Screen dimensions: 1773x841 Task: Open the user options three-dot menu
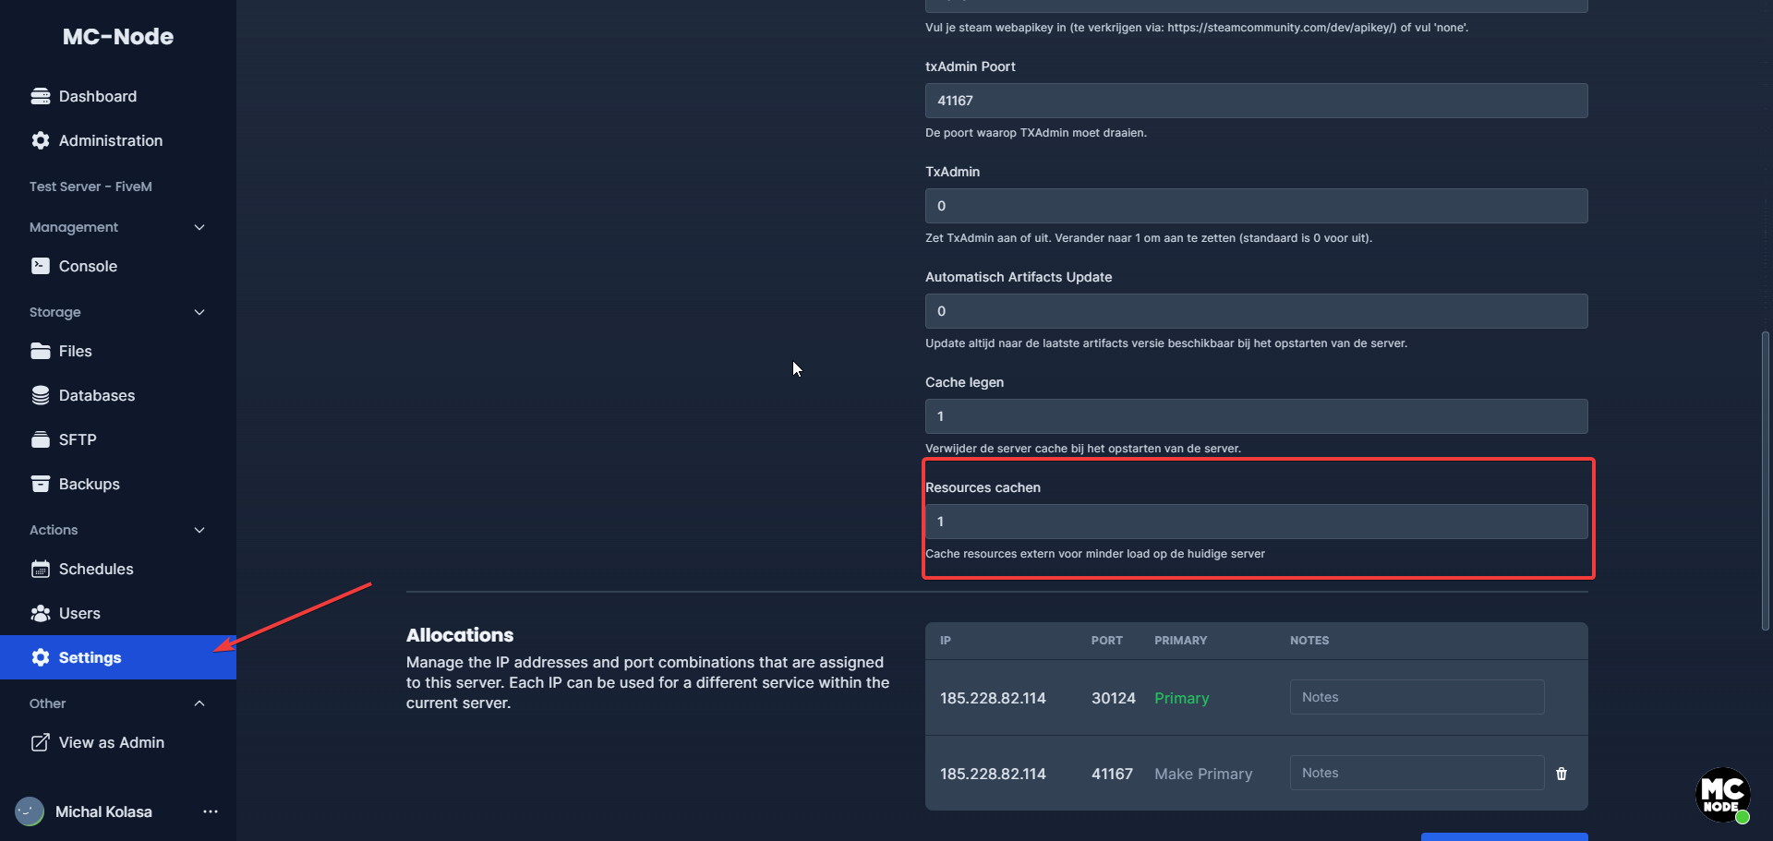click(x=211, y=811)
